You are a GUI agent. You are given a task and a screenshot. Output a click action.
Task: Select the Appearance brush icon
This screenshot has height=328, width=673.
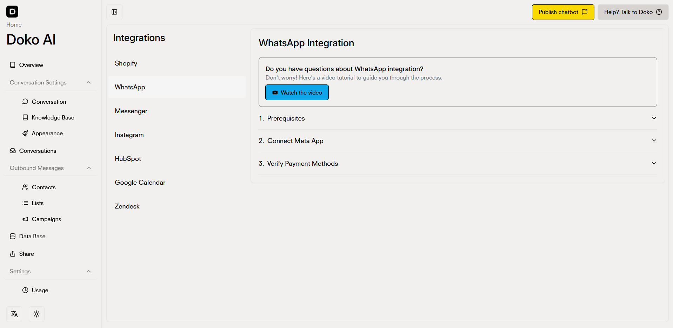[25, 133]
